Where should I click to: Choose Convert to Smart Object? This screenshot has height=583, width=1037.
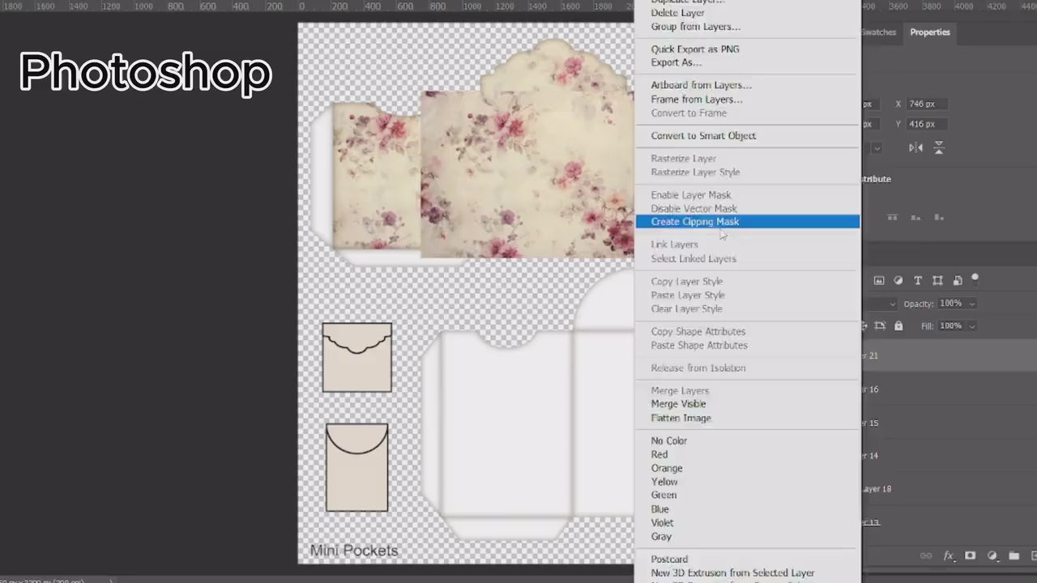pyautogui.click(x=703, y=136)
